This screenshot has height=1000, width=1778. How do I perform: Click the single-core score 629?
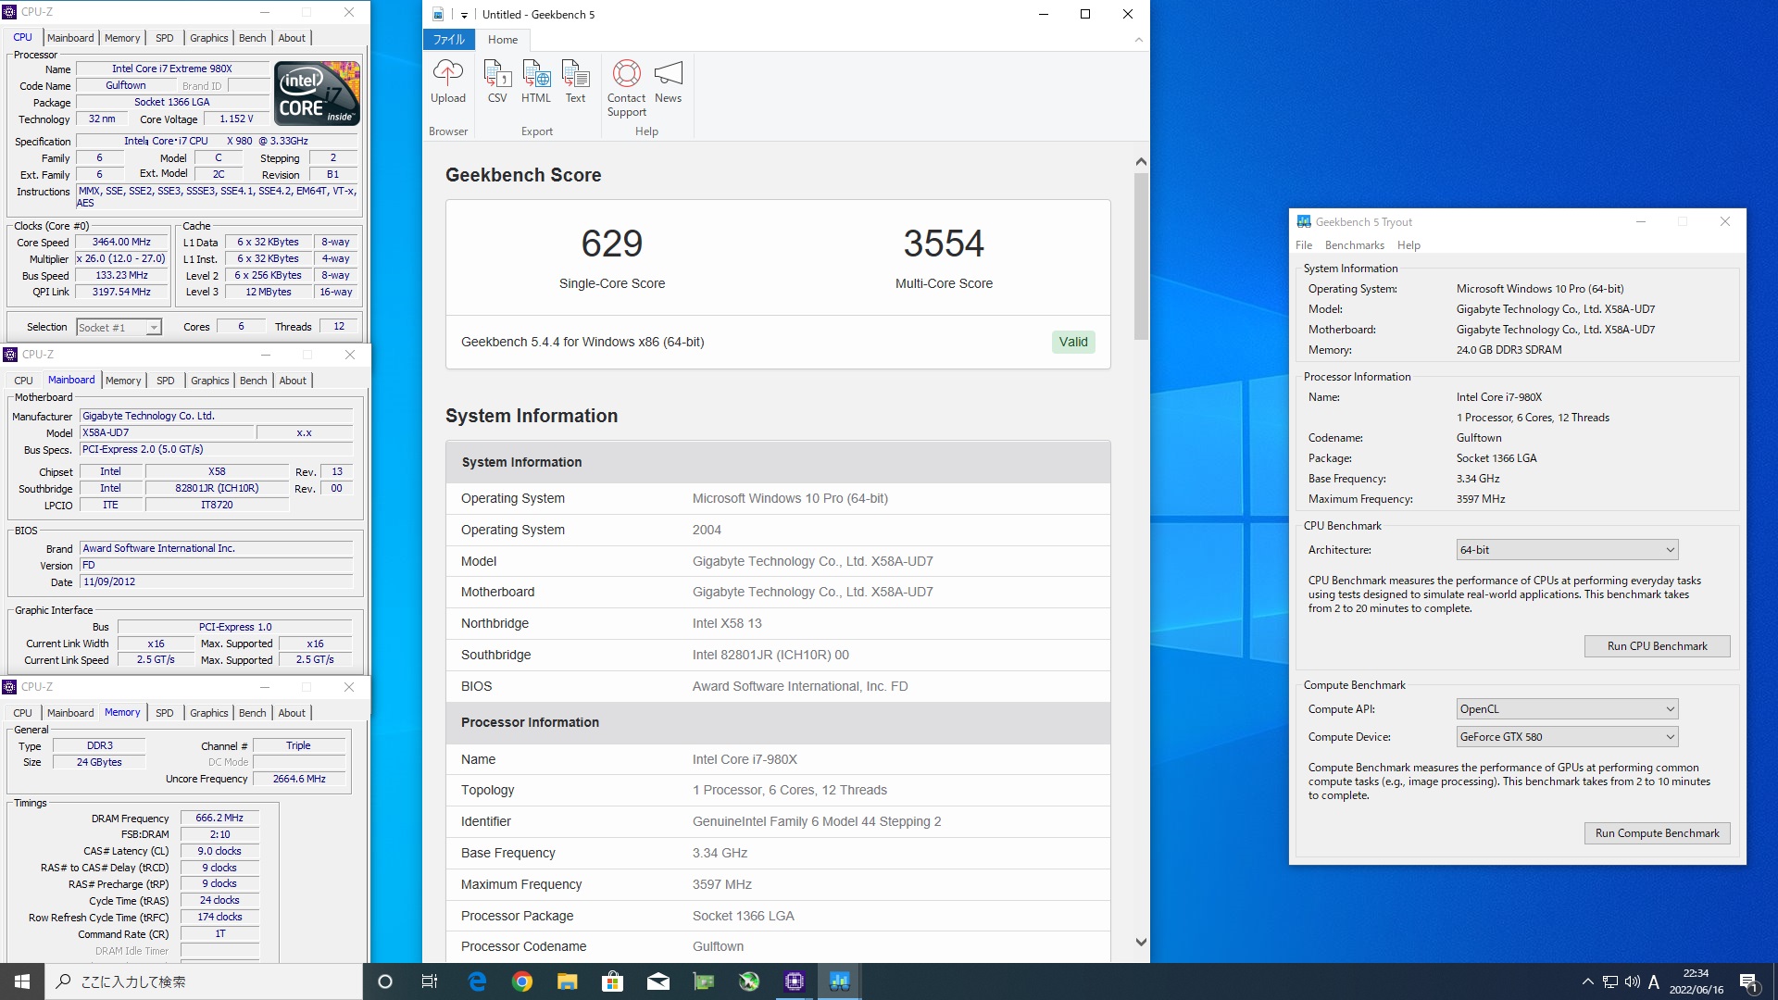pyautogui.click(x=611, y=244)
